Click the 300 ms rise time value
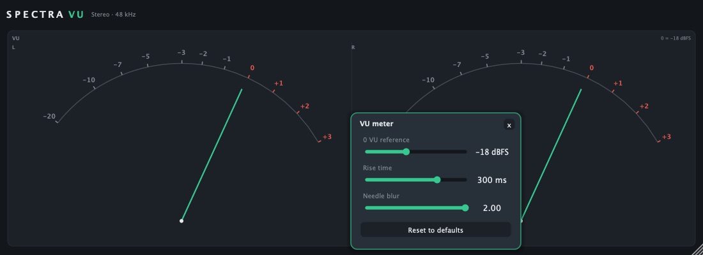This screenshot has height=255, width=703. (x=492, y=180)
